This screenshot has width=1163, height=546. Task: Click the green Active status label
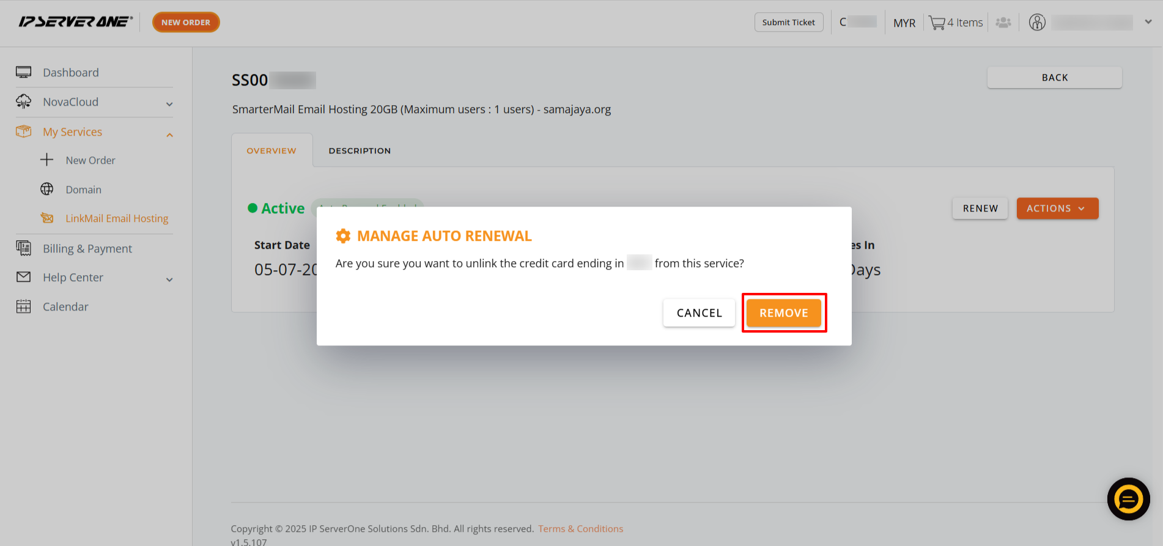tap(282, 208)
